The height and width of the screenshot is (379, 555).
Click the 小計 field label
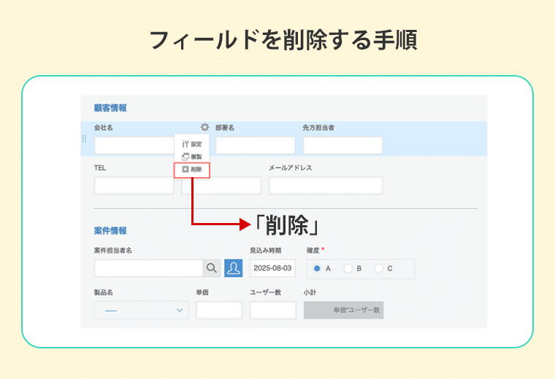pos(310,292)
